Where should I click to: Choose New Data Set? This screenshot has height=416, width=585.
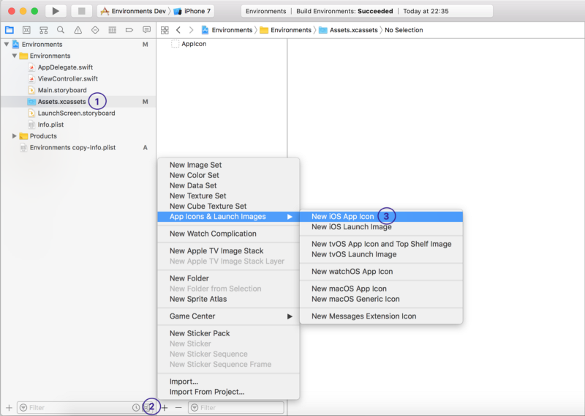click(228, 185)
